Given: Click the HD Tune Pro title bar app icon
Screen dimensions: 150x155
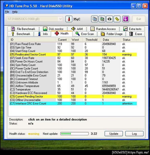Looking at the screenshot, I should pos(7,6).
